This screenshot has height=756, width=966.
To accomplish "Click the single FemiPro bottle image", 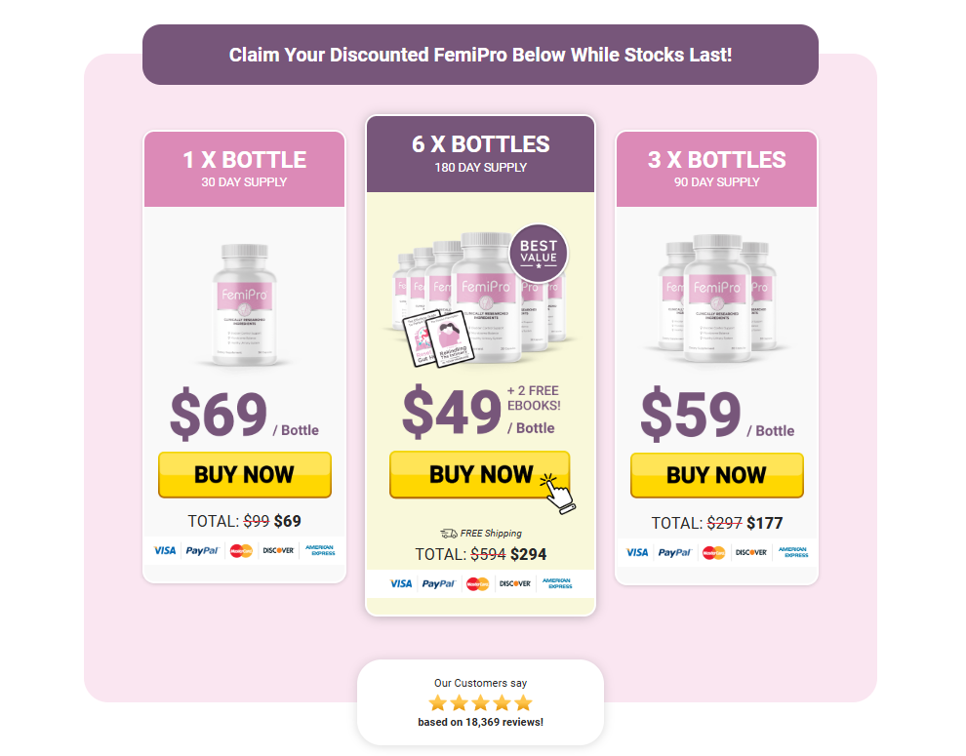I will (245, 304).
